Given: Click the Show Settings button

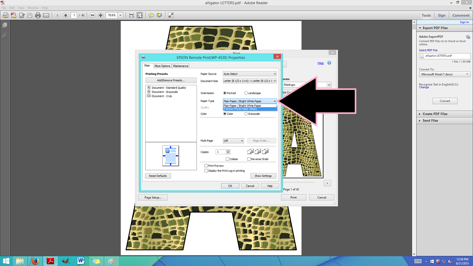Looking at the screenshot, I should [x=263, y=176].
